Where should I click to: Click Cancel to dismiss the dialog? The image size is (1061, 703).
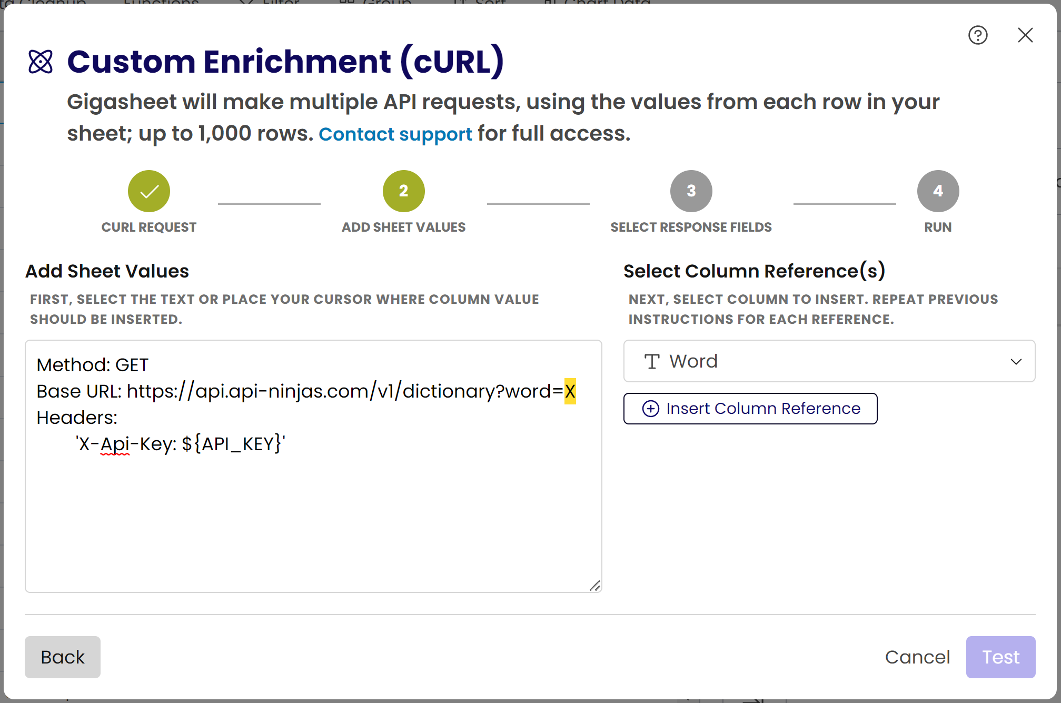[918, 657]
